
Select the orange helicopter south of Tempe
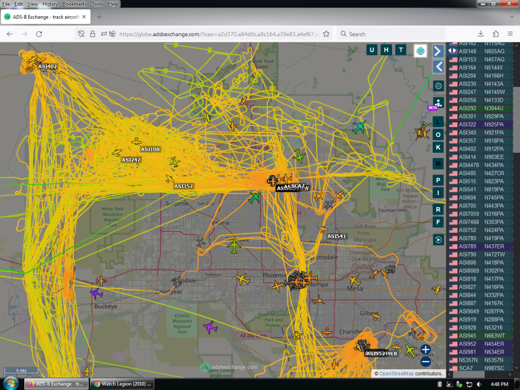click(318, 301)
